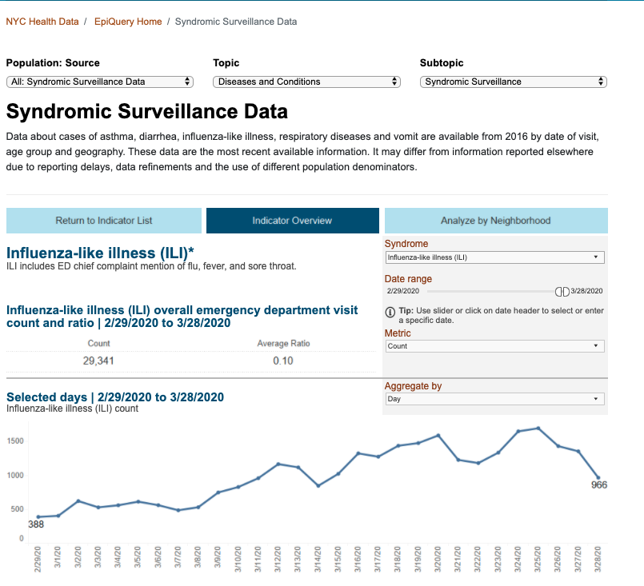Image resolution: width=644 pixels, height=586 pixels.
Task: Select the Indicator Overview tab
Action: pyautogui.click(x=293, y=221)
